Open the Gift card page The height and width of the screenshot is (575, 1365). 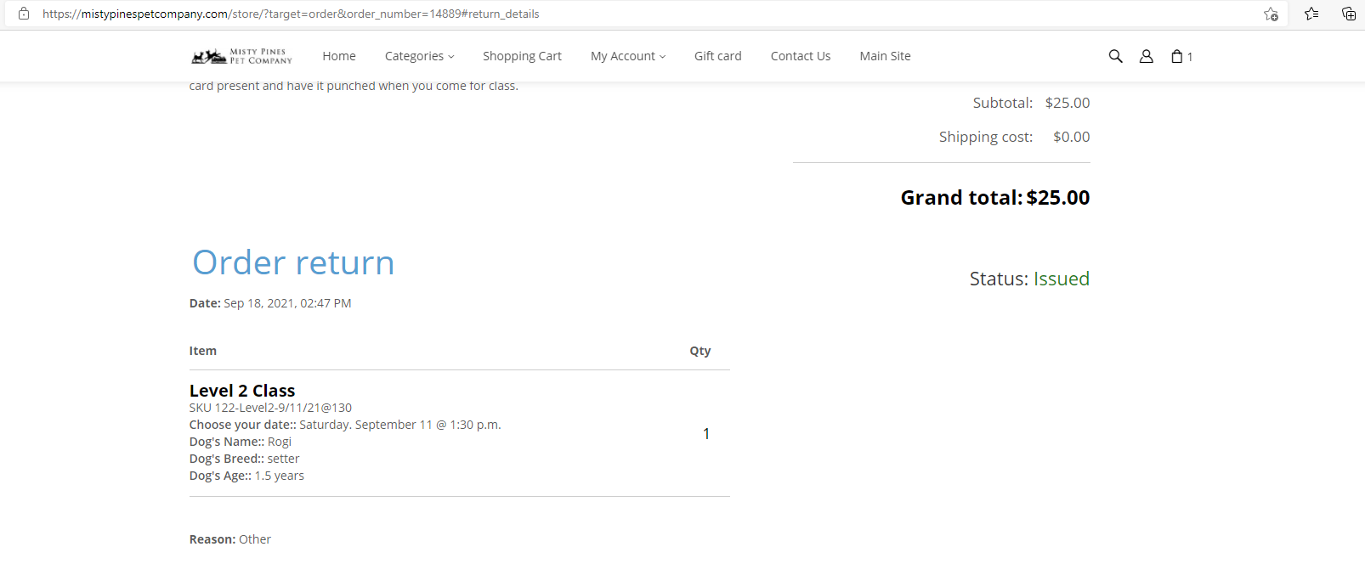[x=717, y=56]
